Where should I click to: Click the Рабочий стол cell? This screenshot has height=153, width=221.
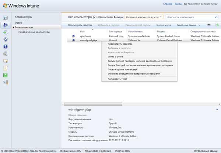116,36
